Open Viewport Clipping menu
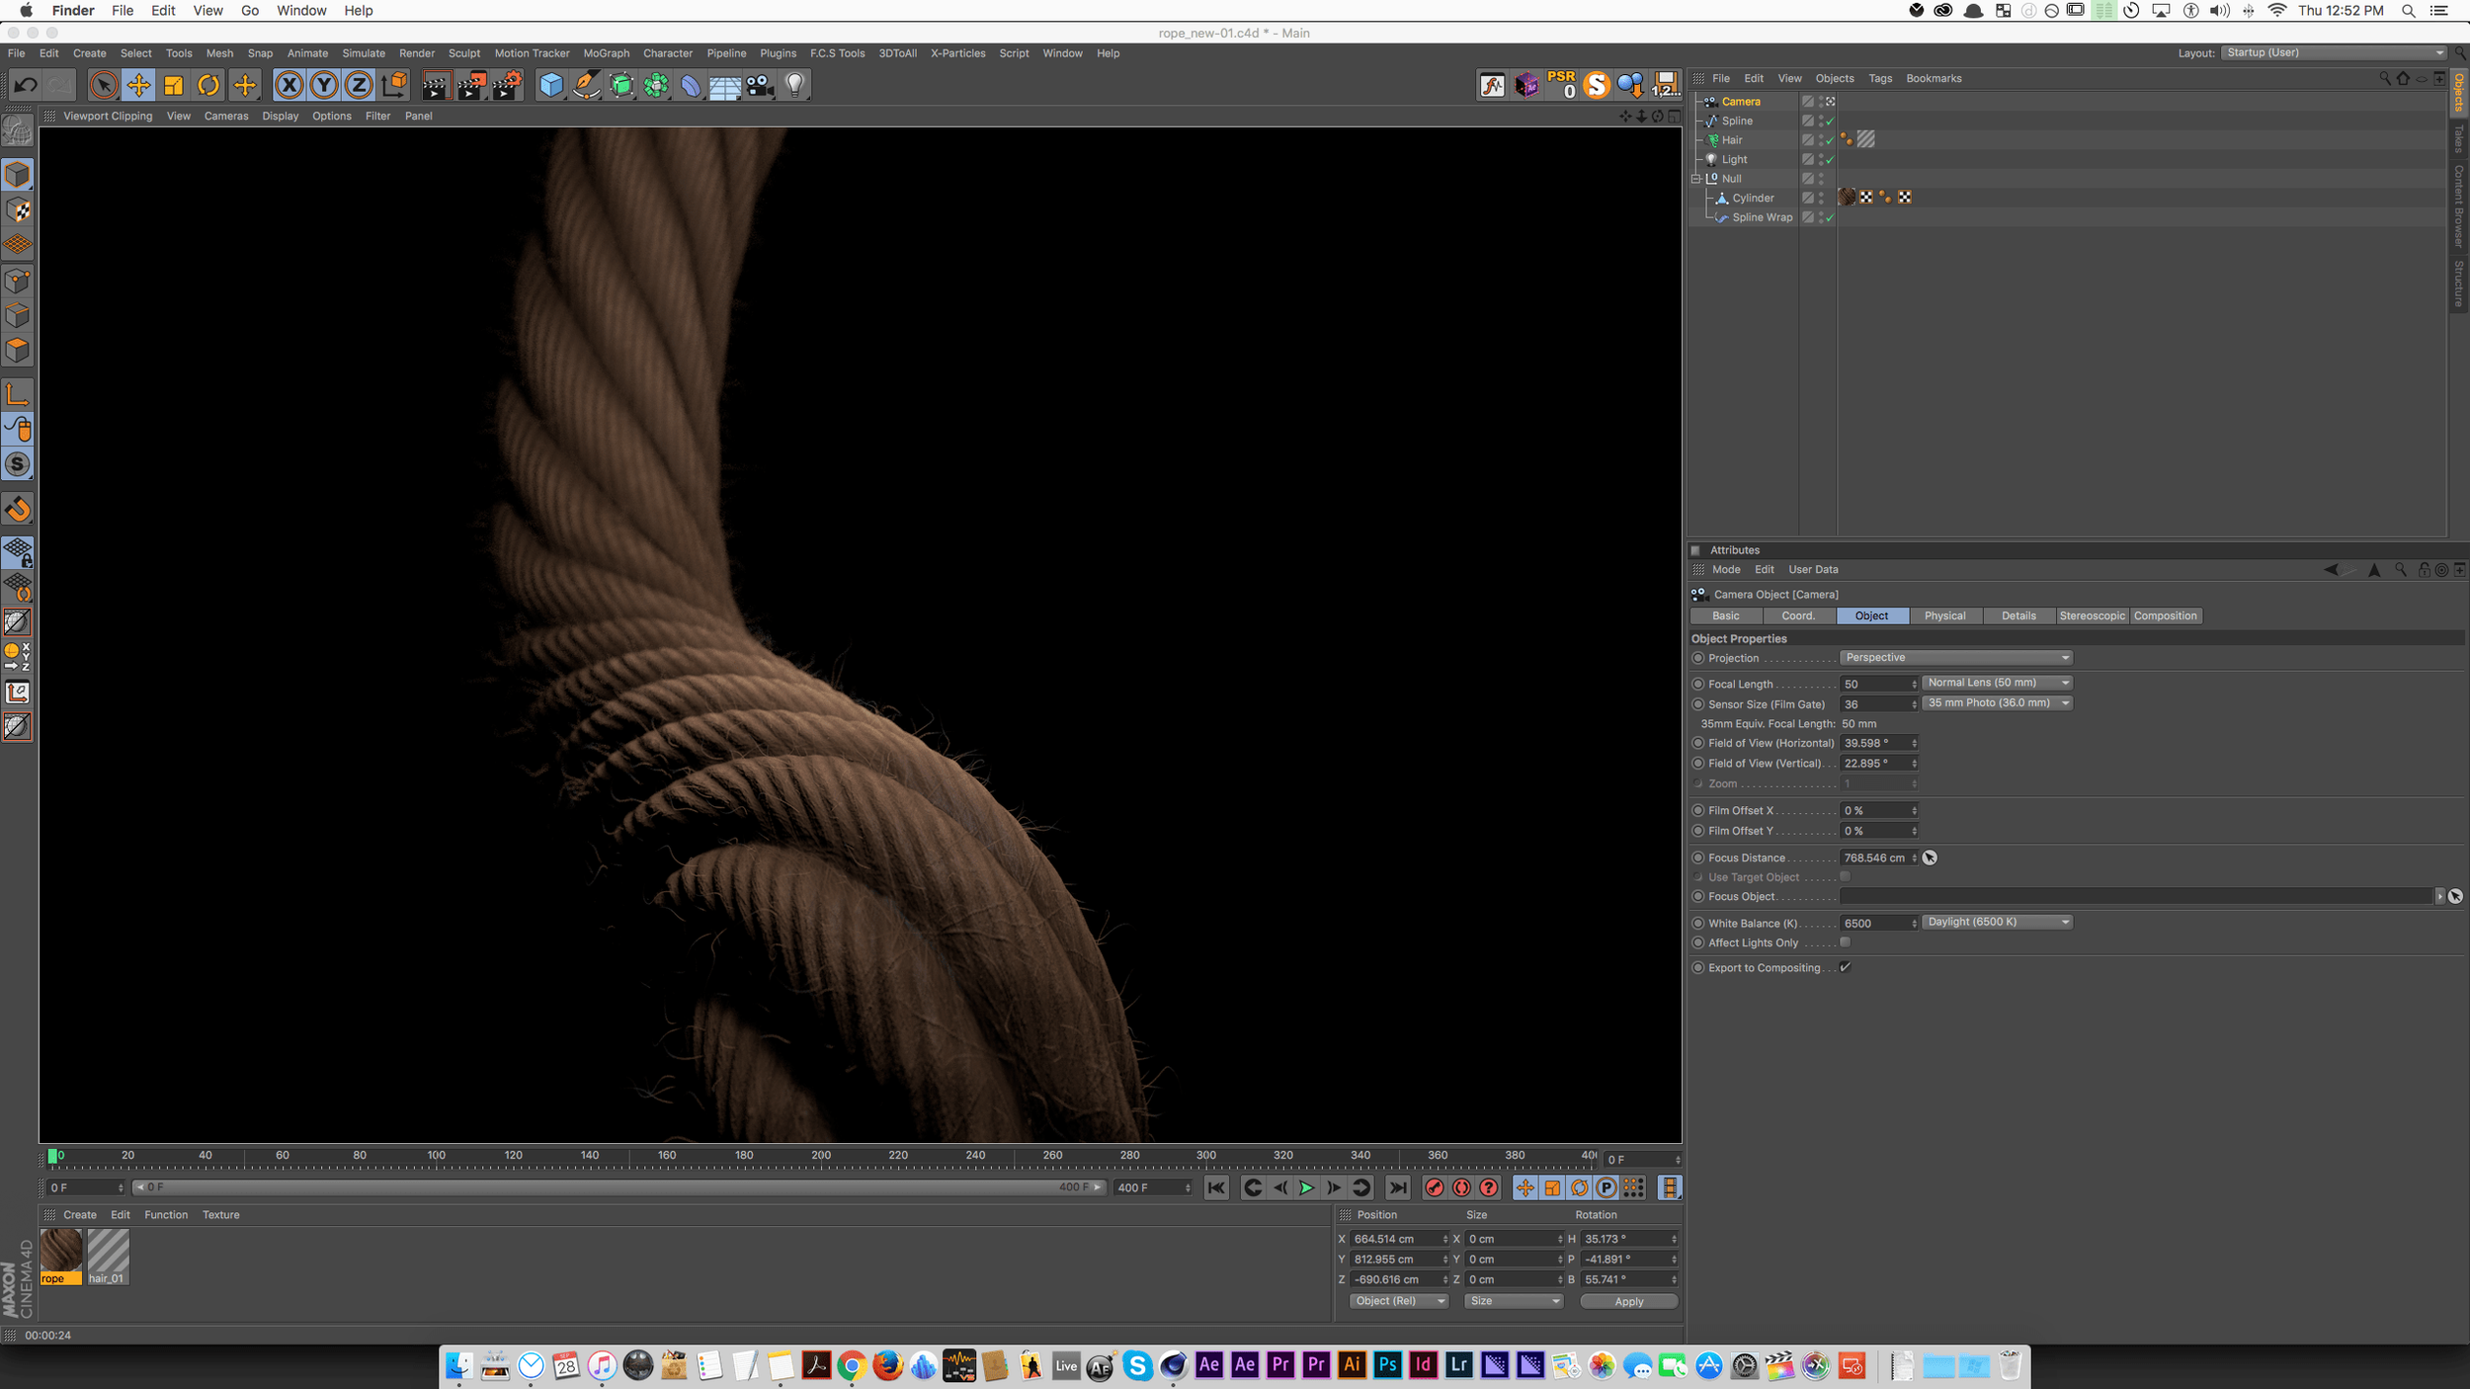Image resolution: width=2470 pixels, height=1389 pixels. 108,117
